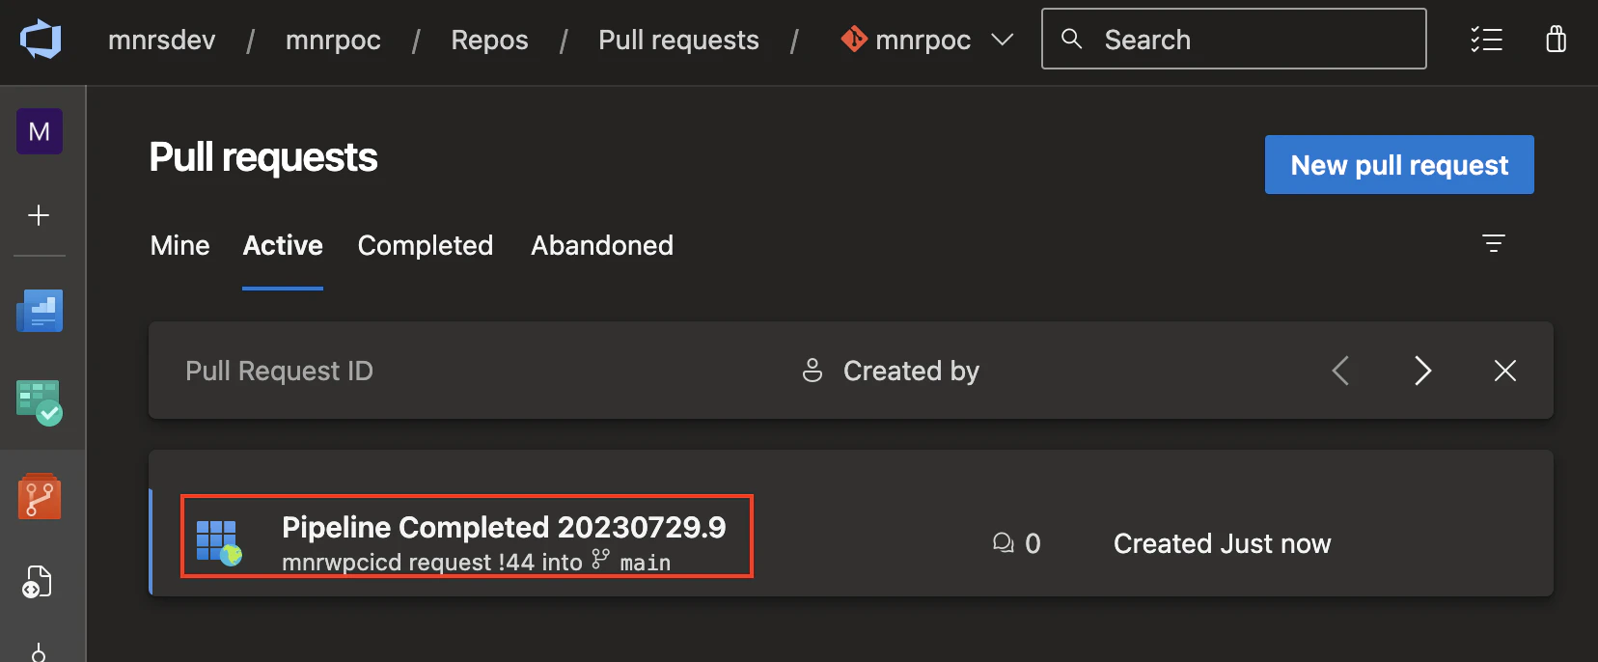The image size is (1598, 662).
Task: Expand the mnrpoc repository picker dropdown
Action: (x=1003, y=40)
